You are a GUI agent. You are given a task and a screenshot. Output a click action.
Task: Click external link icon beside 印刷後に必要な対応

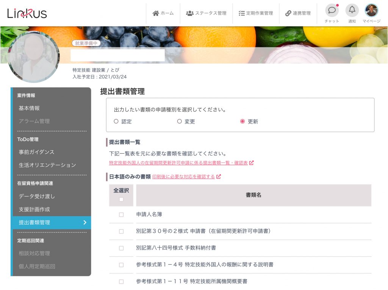tap(219, 176)
